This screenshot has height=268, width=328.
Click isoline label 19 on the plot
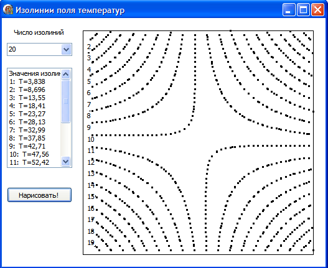click(x=91, y=243)
